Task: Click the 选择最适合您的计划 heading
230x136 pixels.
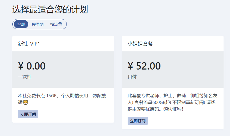Action: [50, 9]
